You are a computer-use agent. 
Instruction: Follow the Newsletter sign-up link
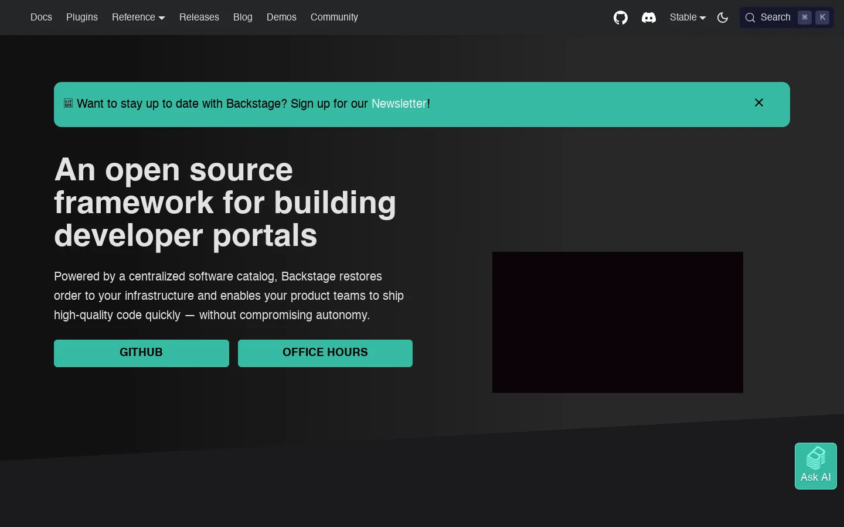(x=399, y=104)
